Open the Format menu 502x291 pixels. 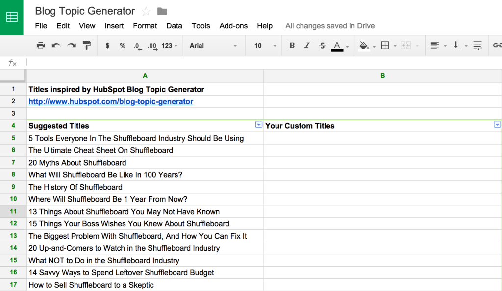tap(145, 26)
